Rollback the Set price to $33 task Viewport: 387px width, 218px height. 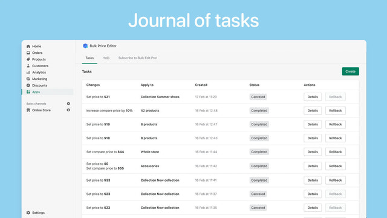[336, 180]
